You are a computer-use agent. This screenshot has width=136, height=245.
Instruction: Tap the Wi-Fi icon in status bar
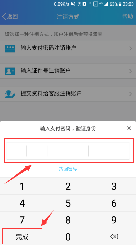(x=79, y=4)
